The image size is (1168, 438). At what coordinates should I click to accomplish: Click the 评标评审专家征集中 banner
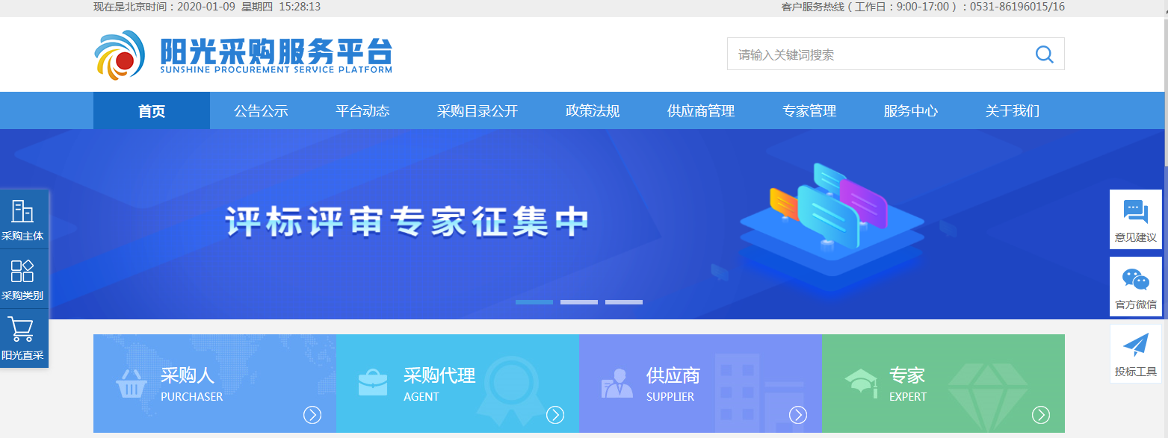tap(407, 222)
